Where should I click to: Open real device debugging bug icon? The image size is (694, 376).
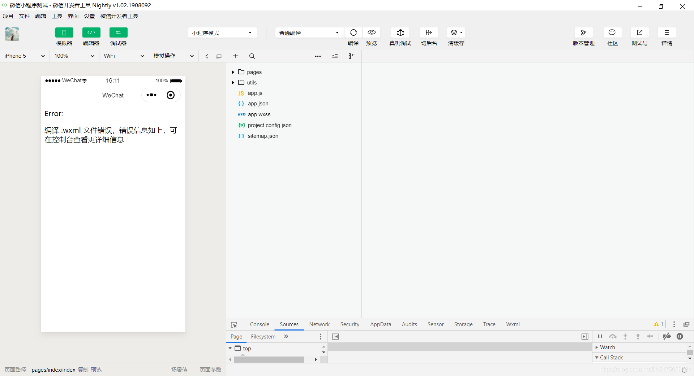tap(400, 32)
